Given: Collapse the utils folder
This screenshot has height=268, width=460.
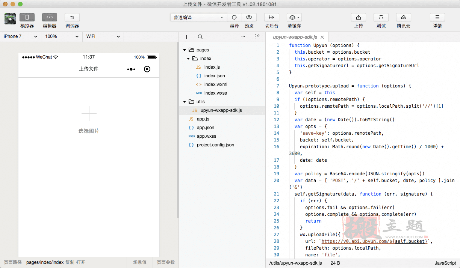Looking at the screenshot, I should coord(185,102).
